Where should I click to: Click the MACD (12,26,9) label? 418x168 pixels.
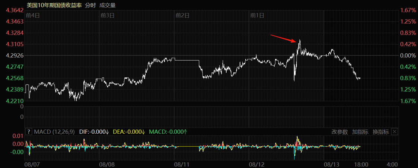point(54,132)
